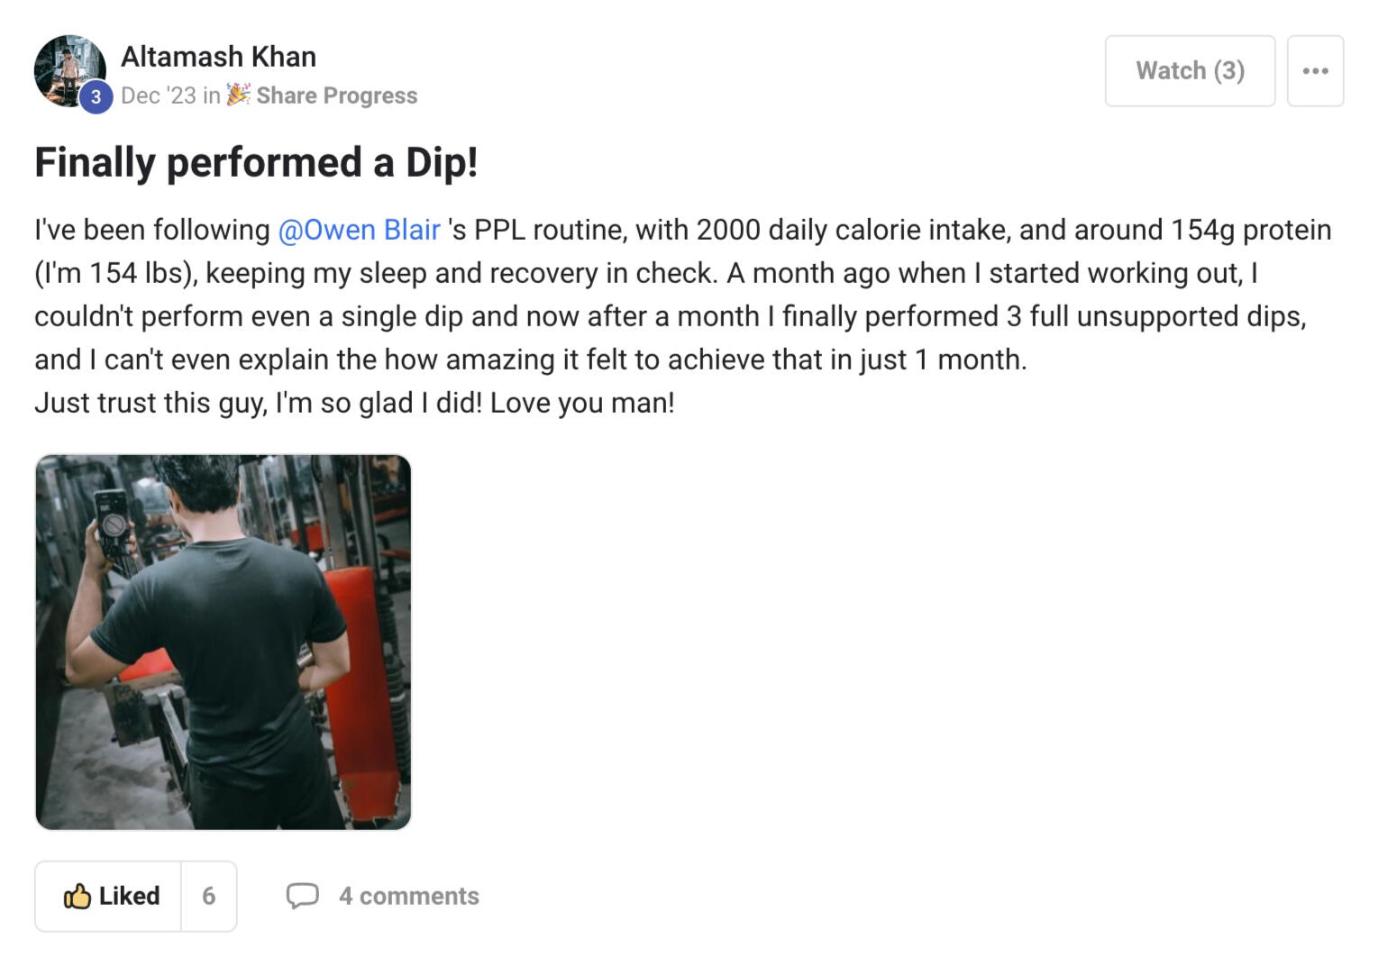Go to the Share Progress category

(x=336, y=96)
